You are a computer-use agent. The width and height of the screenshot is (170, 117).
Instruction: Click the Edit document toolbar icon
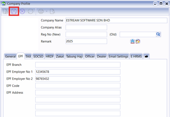pyautogui.click(x=6, y=12)
